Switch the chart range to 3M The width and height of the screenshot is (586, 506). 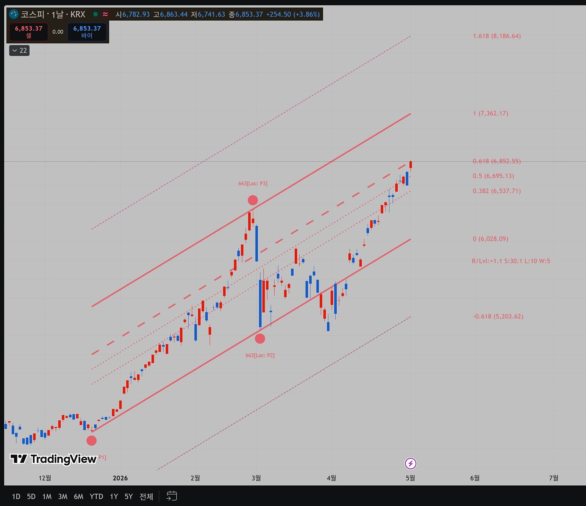(x=63, y=497)
